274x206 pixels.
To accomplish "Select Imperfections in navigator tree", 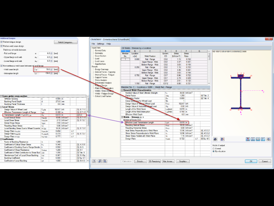I will click(x=100, y=64).
